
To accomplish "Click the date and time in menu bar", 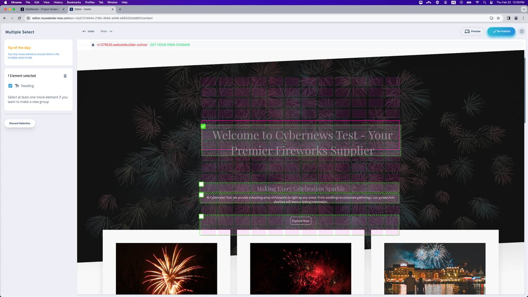I will [x=510, y=3].
